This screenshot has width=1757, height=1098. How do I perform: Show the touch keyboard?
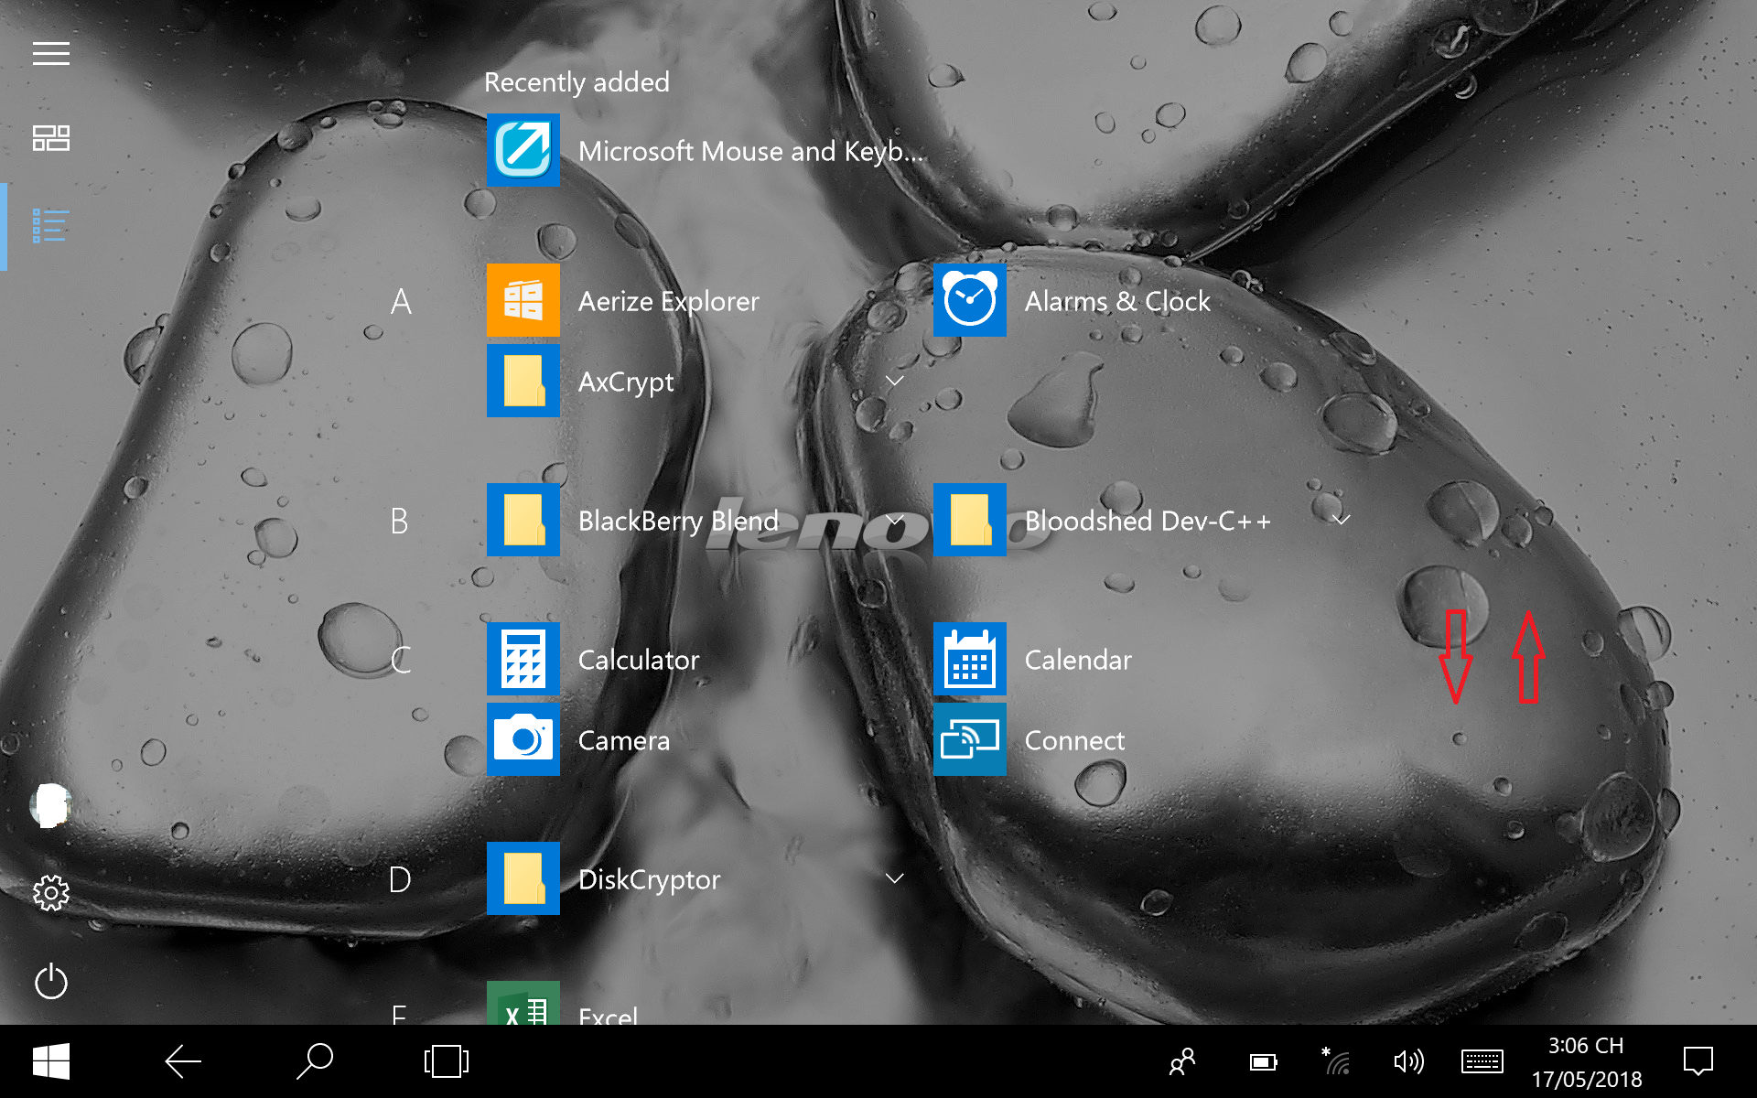1482,1061
